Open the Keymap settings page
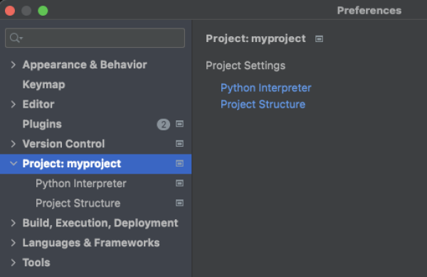Screen dimensions: 427x277 point(44,85)
